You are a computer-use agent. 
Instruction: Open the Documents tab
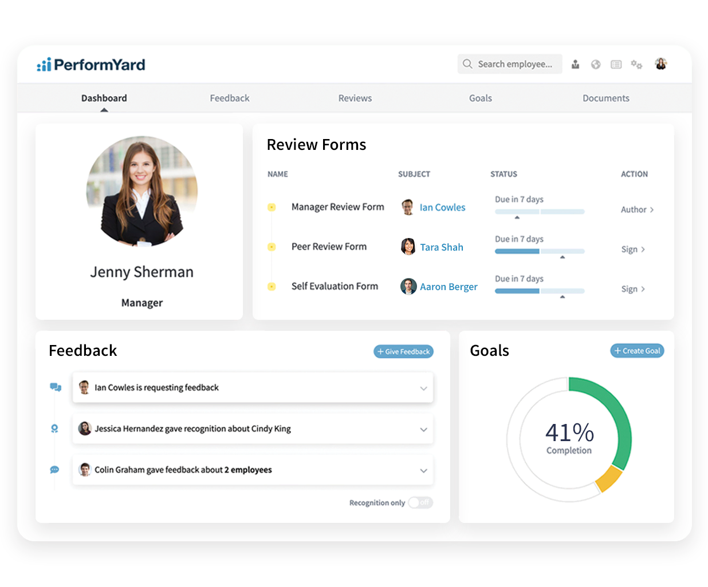click(605, 98)
